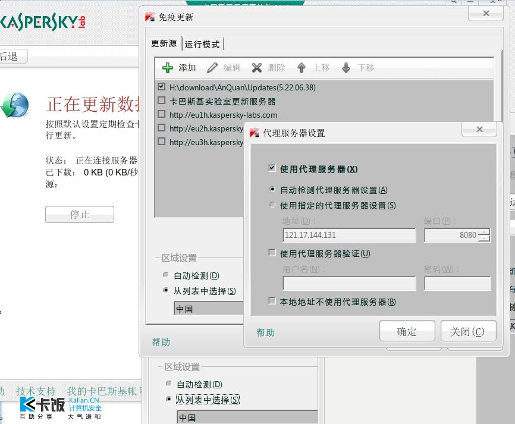Select the 卡巴斯基实验室更新服务器 row text
This screenshot has height=424, width=515.
click(222, 102)
